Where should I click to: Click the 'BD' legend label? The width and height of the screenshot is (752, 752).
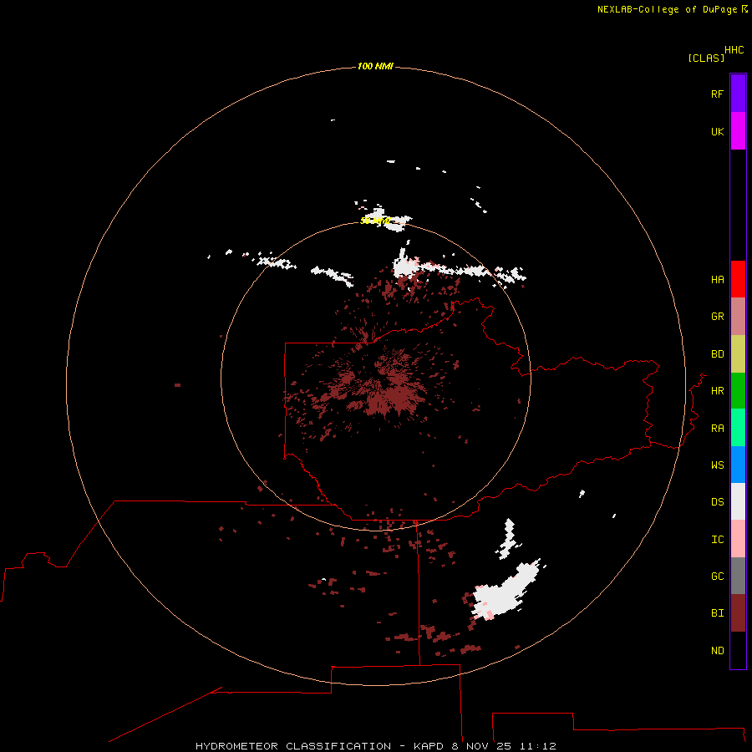coord(717,354)
